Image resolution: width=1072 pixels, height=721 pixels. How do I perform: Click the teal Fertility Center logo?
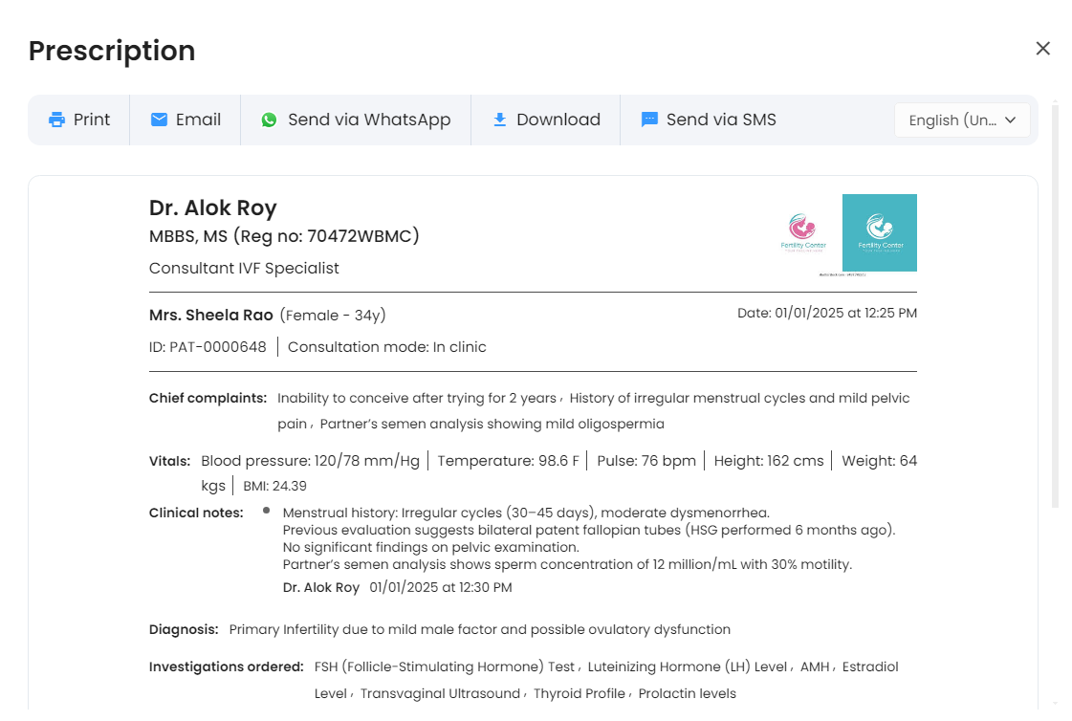pos(879,233)
